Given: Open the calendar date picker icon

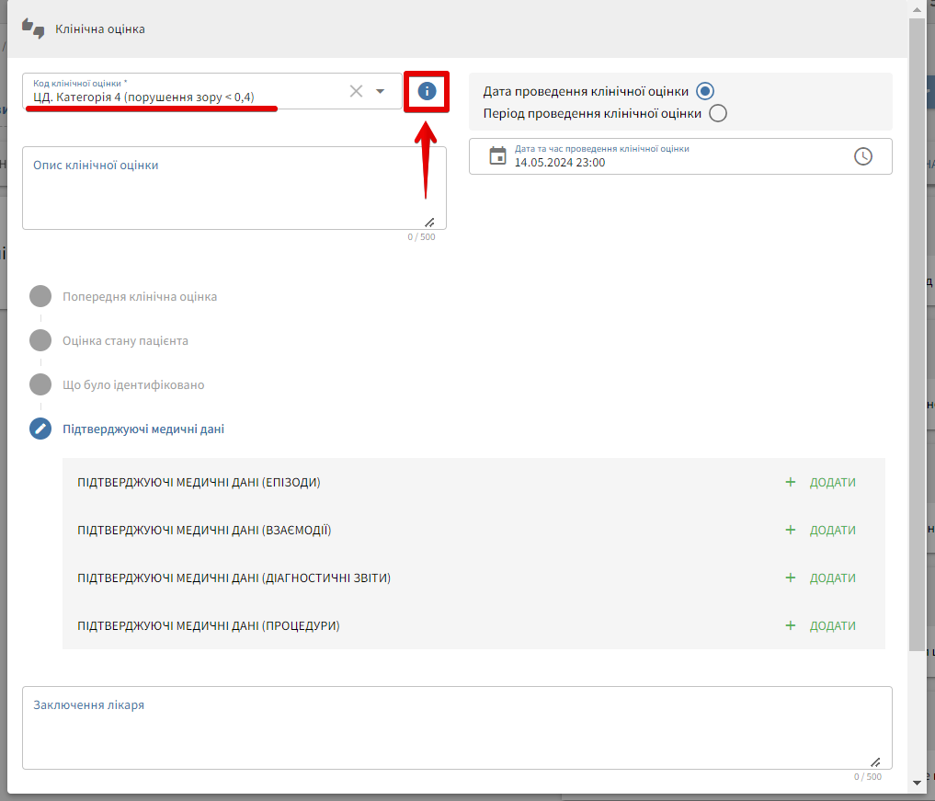Looking at the screenshot, I should (497, 156).
